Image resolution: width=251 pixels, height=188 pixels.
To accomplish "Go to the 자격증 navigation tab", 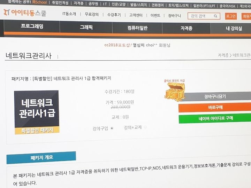I will coord(186,28).
